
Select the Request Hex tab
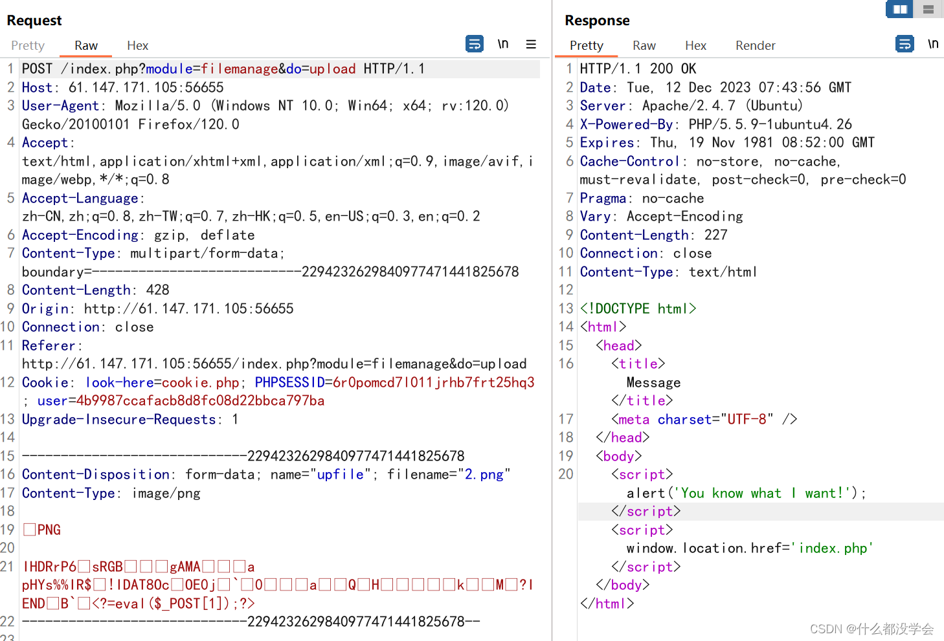(138, 45)
